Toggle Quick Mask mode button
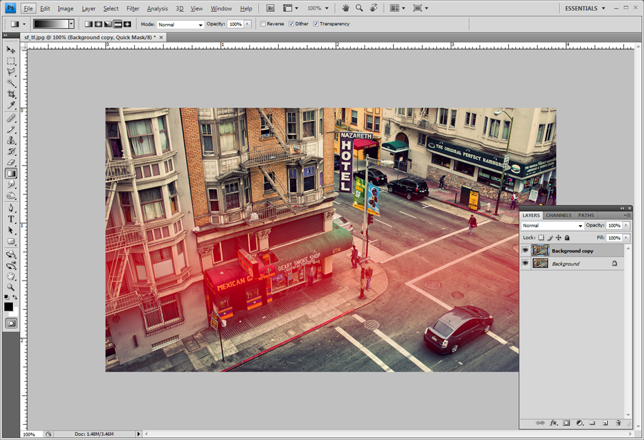 coord(11,323)
